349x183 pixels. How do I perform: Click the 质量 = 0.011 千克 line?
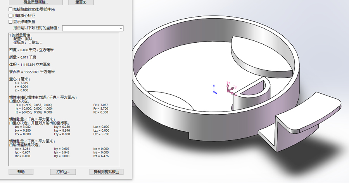[x=23, y=57]
